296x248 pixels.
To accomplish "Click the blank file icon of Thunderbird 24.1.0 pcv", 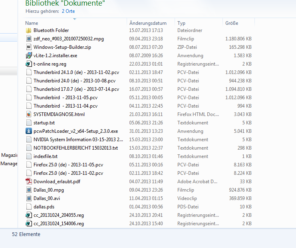I will pos(29,72).
